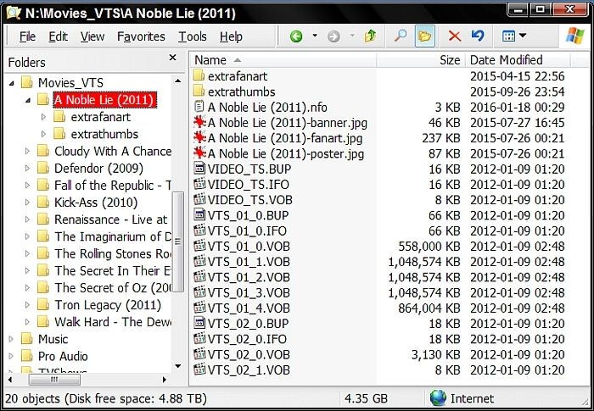Expand the Music folder node
594x411 pixels.
pyautogui.click(x=11, y=339)
